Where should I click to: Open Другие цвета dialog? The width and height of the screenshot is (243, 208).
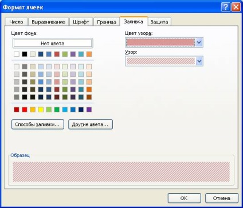[x=91, y=124]
